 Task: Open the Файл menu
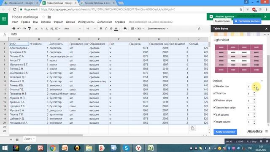[x=15, y=22]
